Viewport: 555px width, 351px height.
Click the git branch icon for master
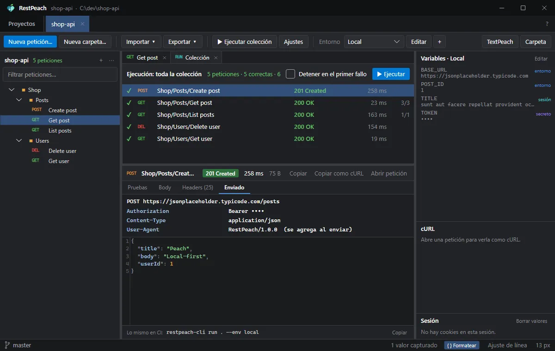pos(7,345)
